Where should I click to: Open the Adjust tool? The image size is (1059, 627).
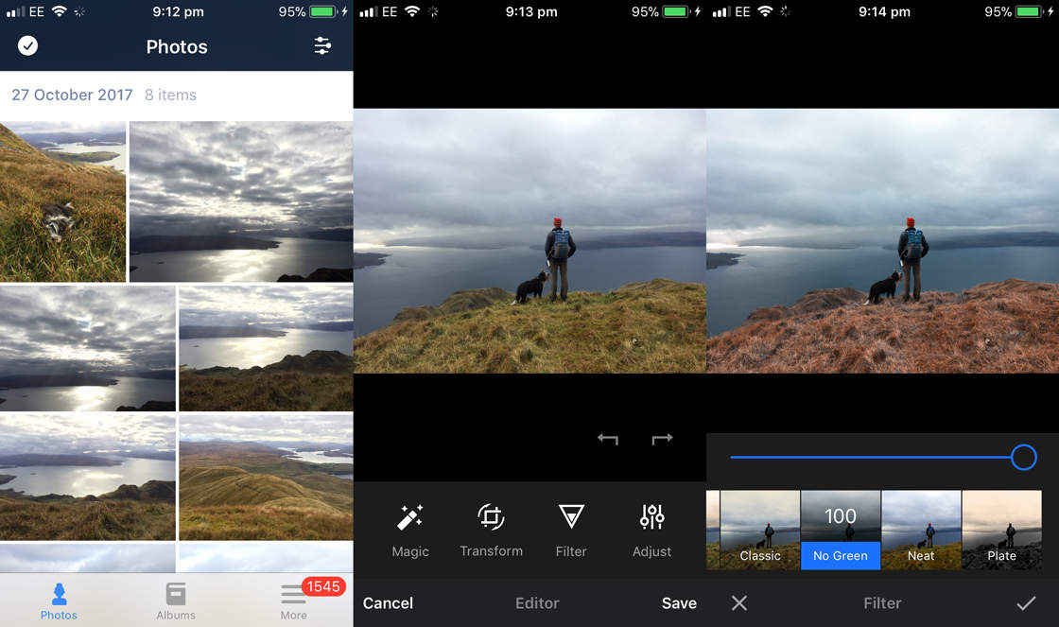coord(651,530)
